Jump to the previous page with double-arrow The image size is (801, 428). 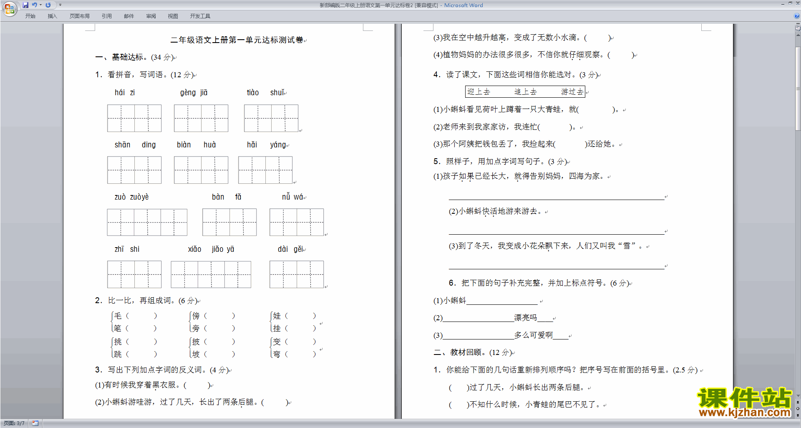pyautogui.click(x=798, y=402)
